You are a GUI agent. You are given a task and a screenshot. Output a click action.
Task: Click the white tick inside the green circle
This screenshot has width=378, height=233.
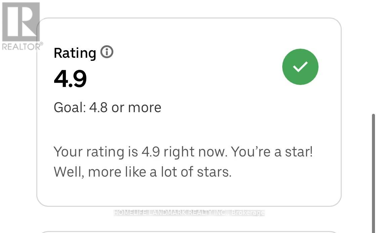pyautogui.click(x=300, y=66)
